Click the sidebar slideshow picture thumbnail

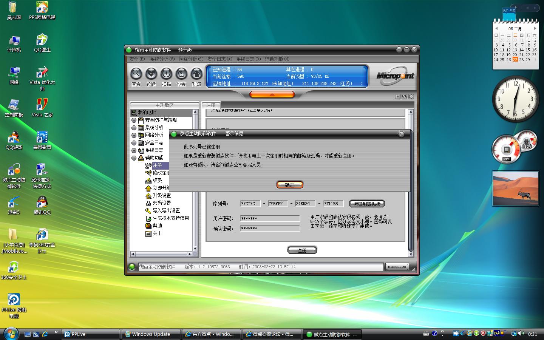(x=515, y=189)
